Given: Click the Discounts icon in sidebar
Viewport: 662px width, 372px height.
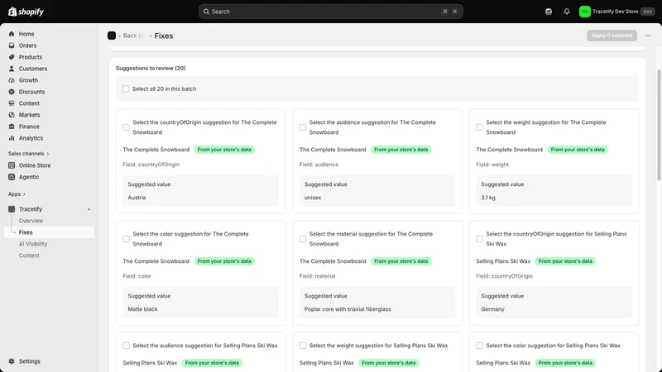Looking at the screenshot, I should 12,92.
